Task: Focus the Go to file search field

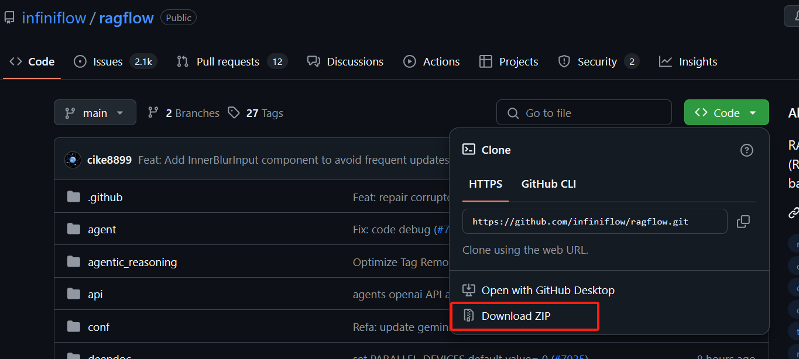Action: [584, 112]
